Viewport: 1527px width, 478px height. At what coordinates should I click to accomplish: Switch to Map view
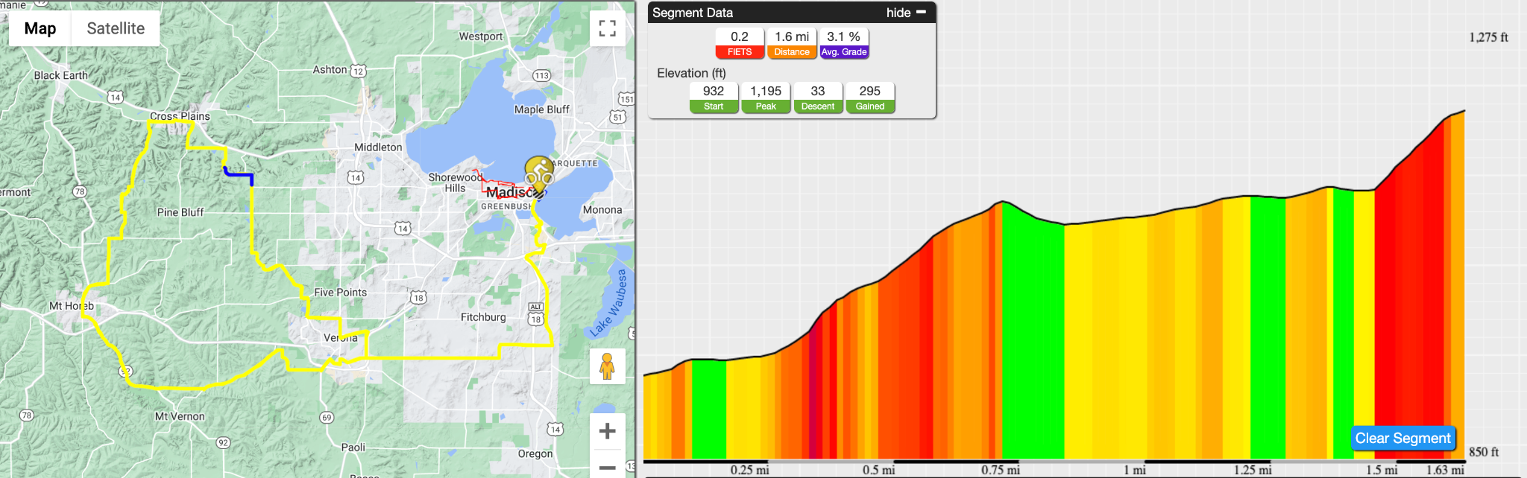coord(40,28)
